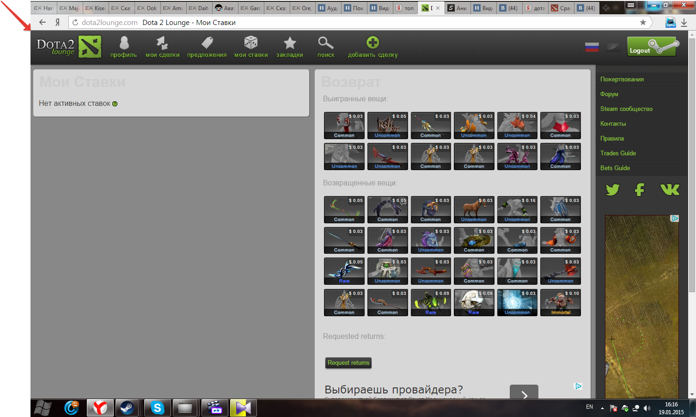The height and width of the screenshot is (417, 696).
Task: Switch site language with the Russian flag
Action: pos(592,47)
